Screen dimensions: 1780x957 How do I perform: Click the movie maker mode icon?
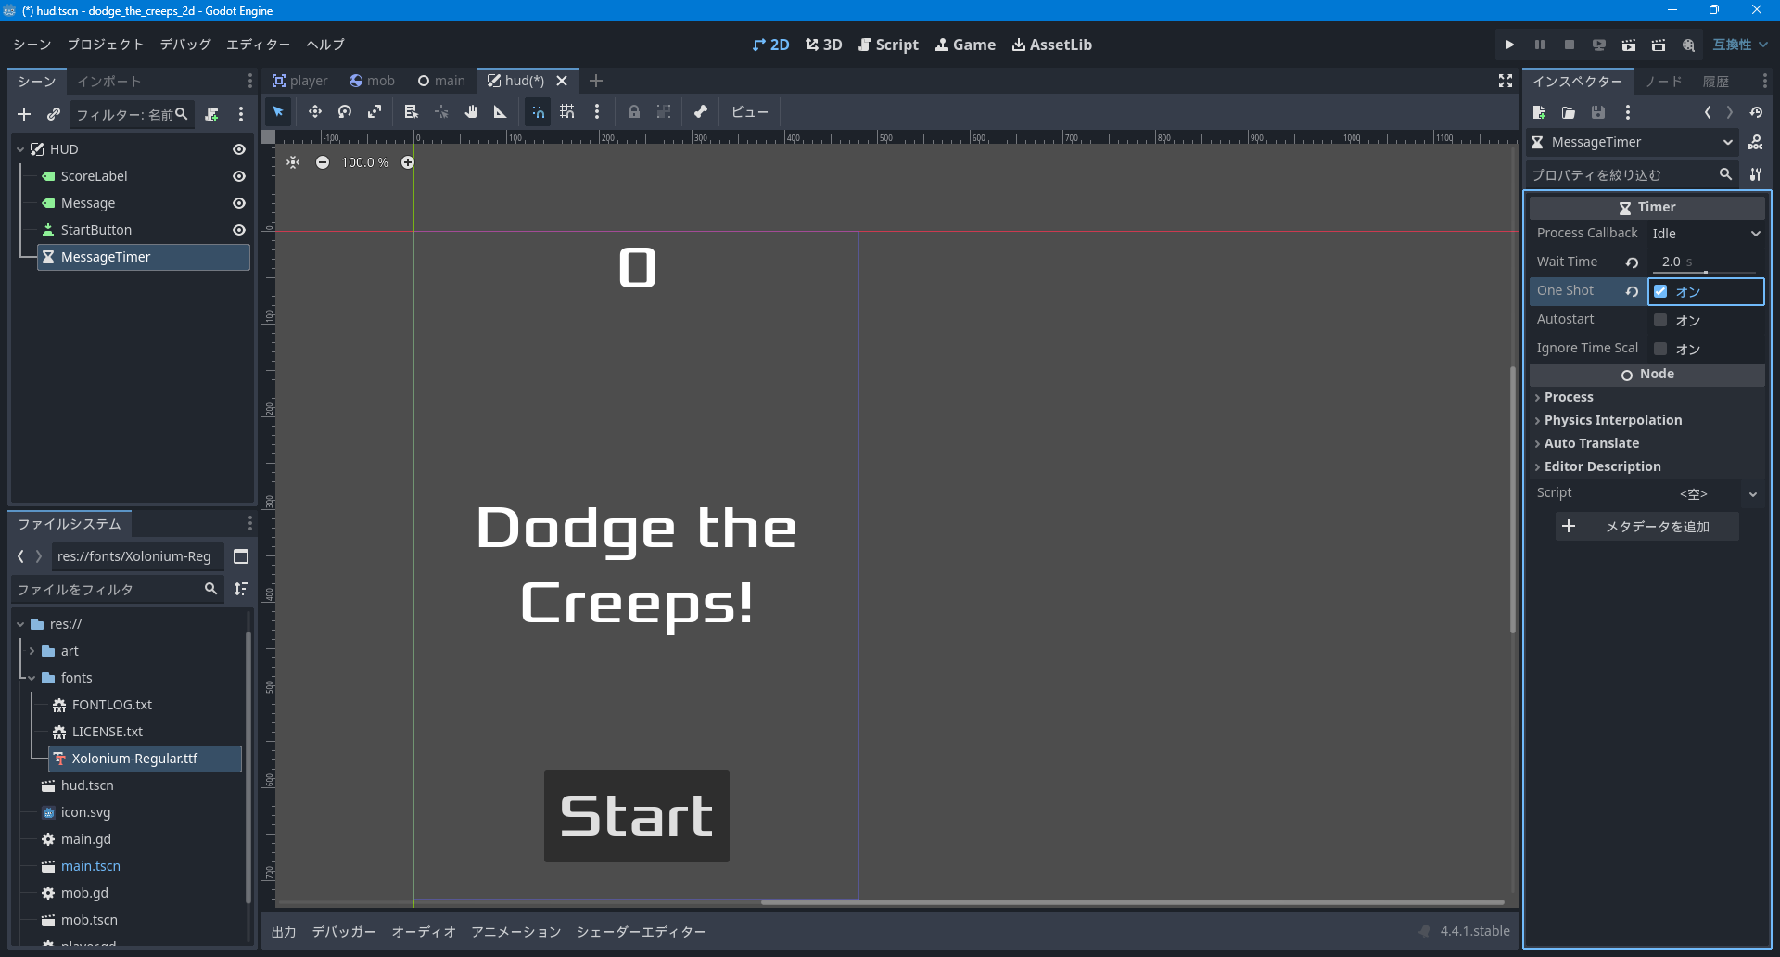(1688, 45)
